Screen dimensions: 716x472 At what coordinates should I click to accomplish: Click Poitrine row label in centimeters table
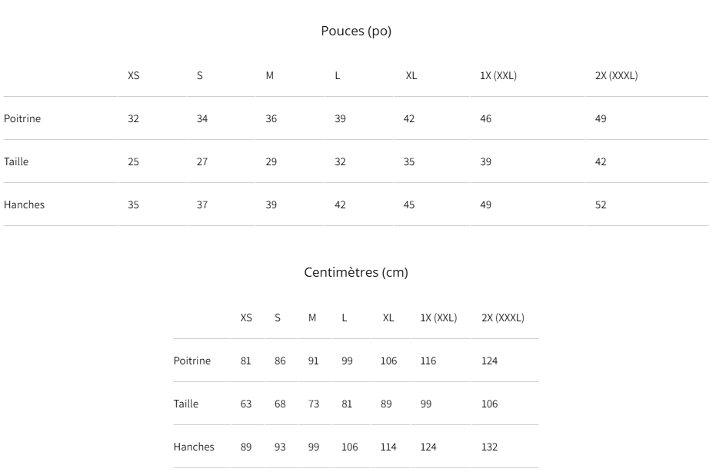(192, 361)
